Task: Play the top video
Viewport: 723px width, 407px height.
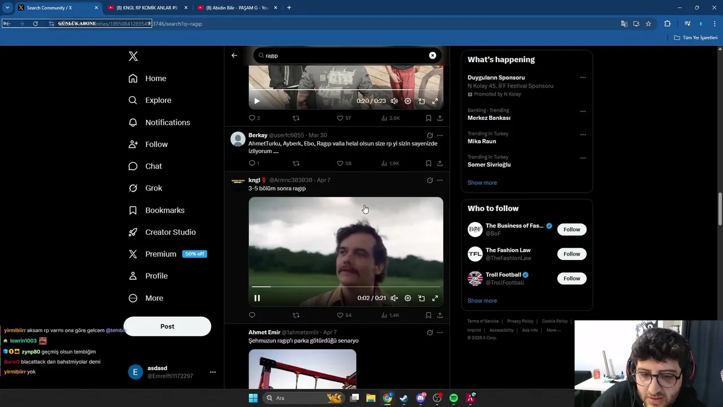Action: [x=257, y=101]
